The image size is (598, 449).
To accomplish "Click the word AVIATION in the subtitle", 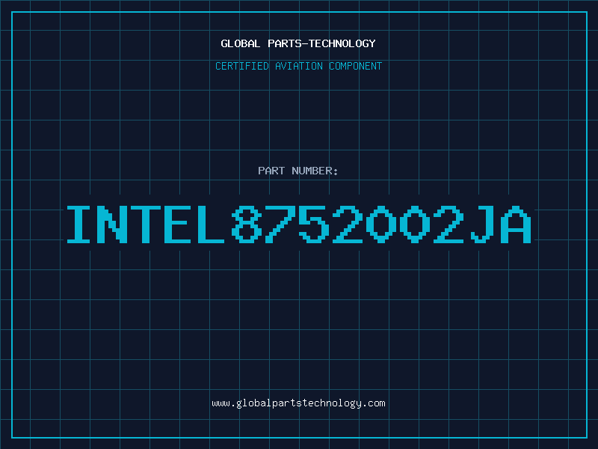I will pos(299,66).
